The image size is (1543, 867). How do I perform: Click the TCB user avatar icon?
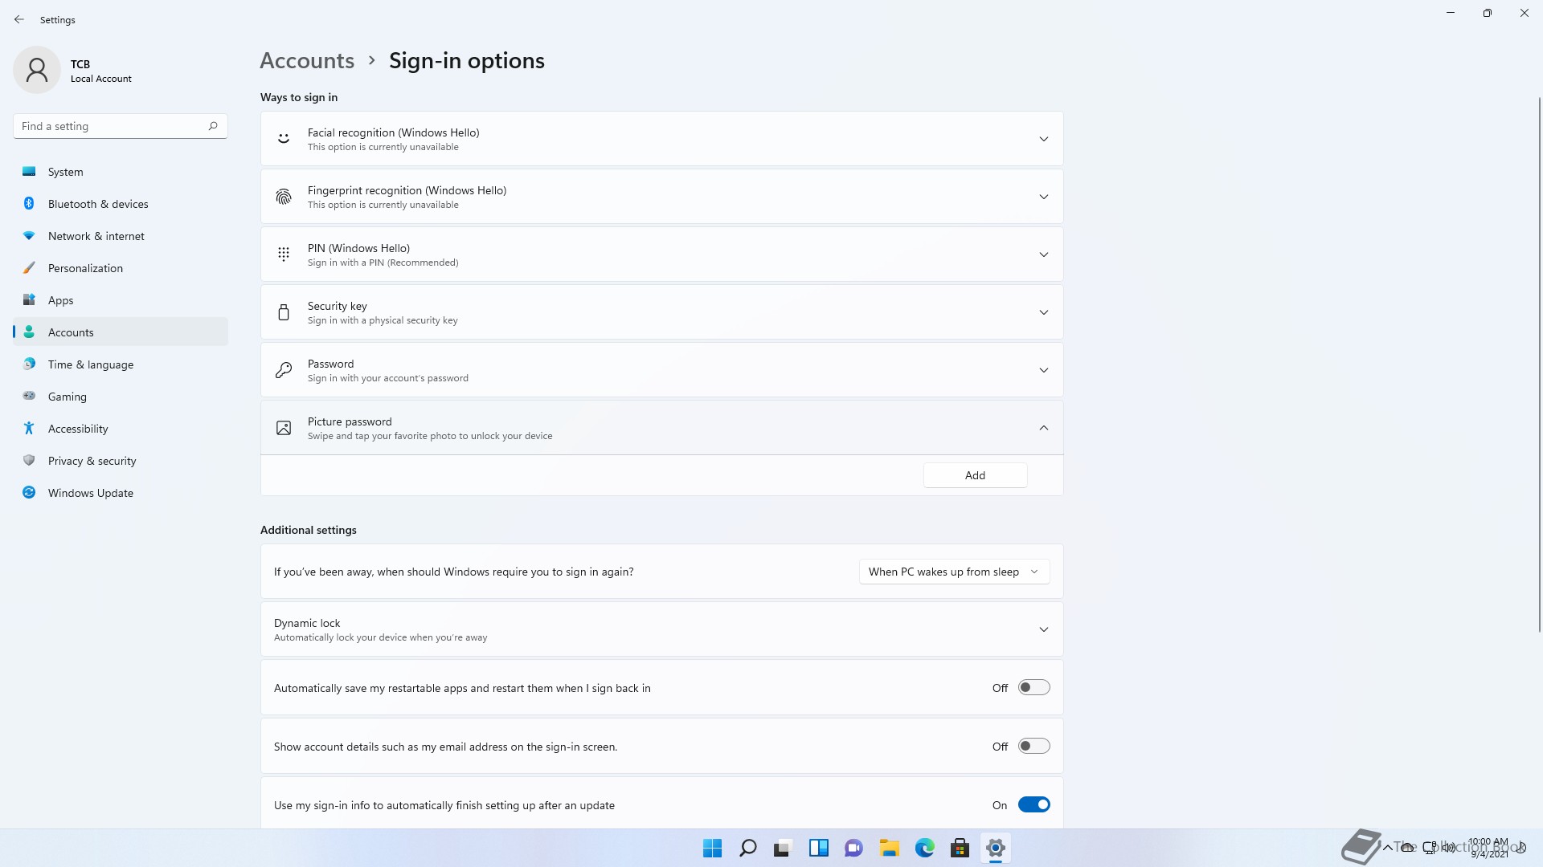click(x=37, y=70)
